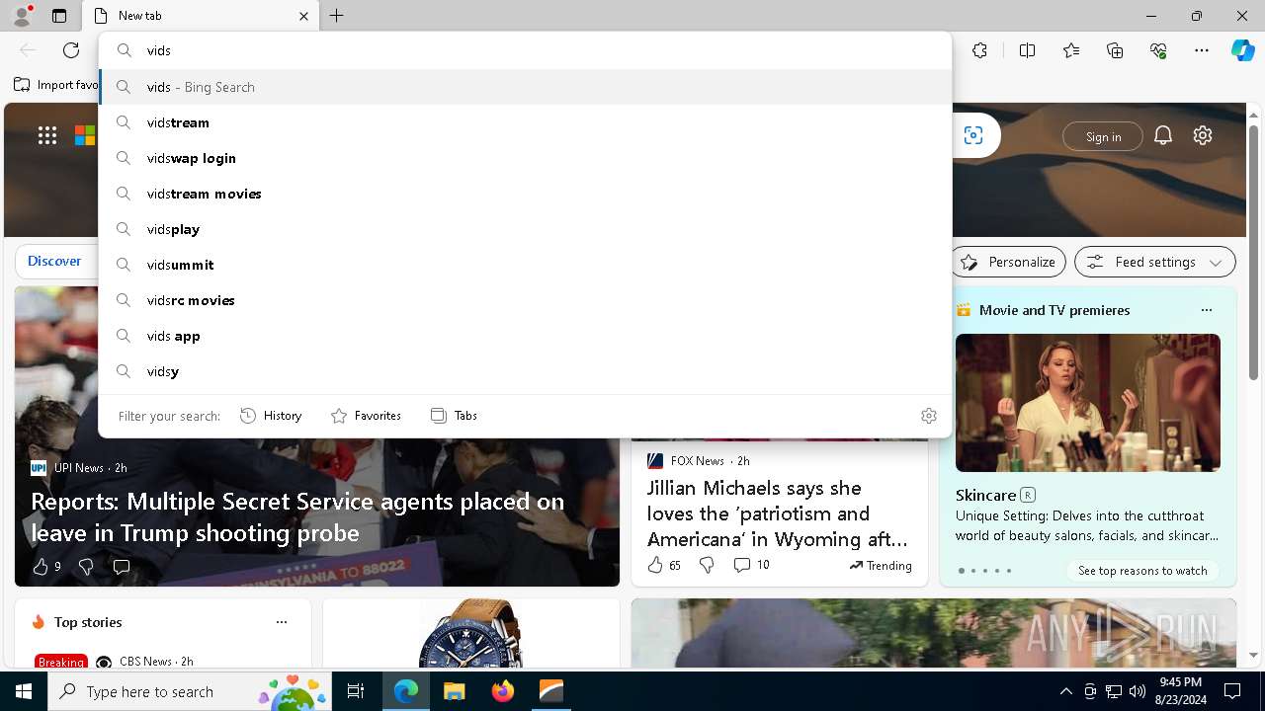Open visual search camera icon
The image size is (1265, 711).
(973, 135)
